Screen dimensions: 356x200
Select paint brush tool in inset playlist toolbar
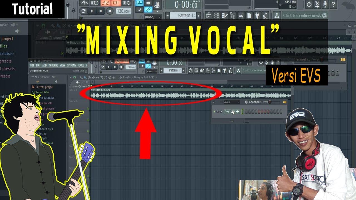tap(85, 77)
